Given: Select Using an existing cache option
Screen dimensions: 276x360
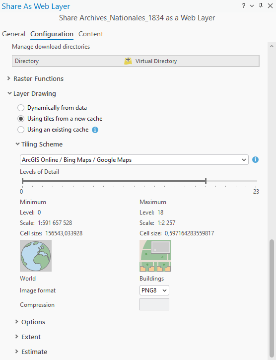Looking at the screenshot, I should pos(21,130).
